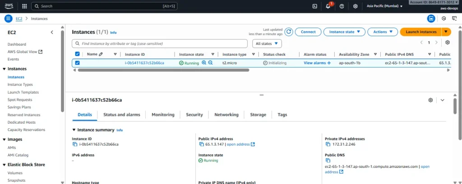Launch CloudShell from top bar
The width and height of the screenshot is (462, 184).
314,6
